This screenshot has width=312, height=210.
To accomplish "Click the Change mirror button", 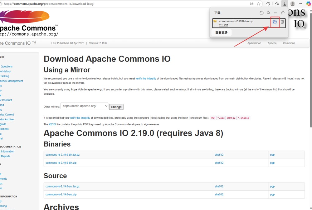I will click(x=116, y=107).
